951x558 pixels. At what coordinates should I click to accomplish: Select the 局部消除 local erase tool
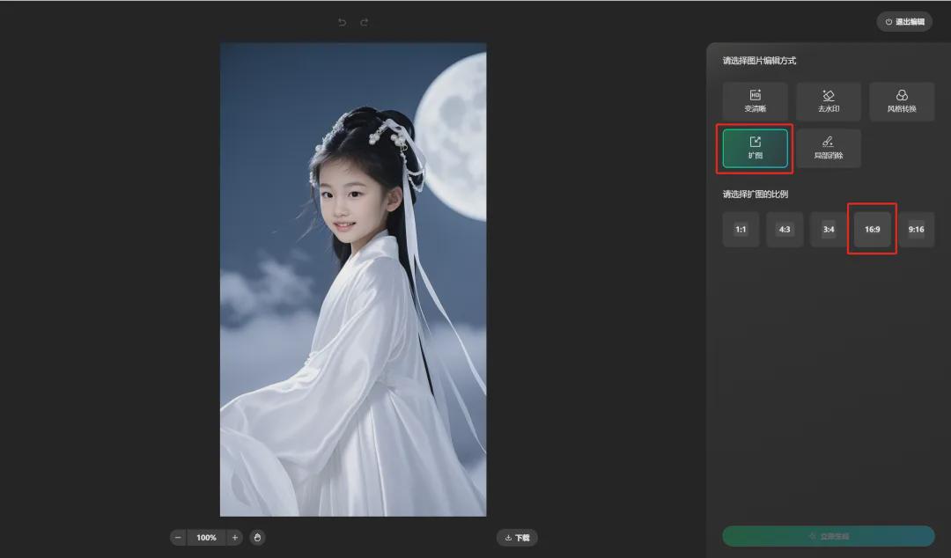[829, 148]
